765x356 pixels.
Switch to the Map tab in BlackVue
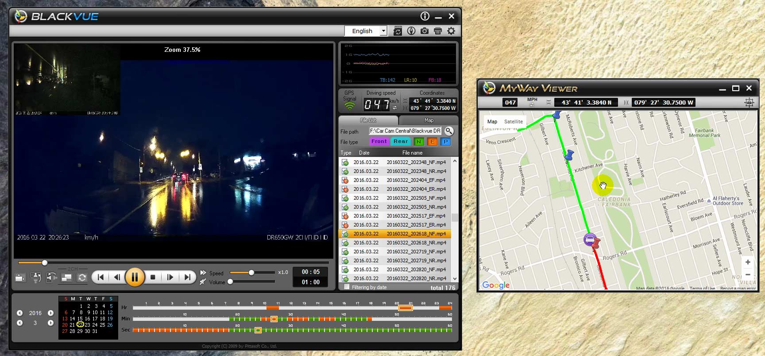click(x=429, y=120)
